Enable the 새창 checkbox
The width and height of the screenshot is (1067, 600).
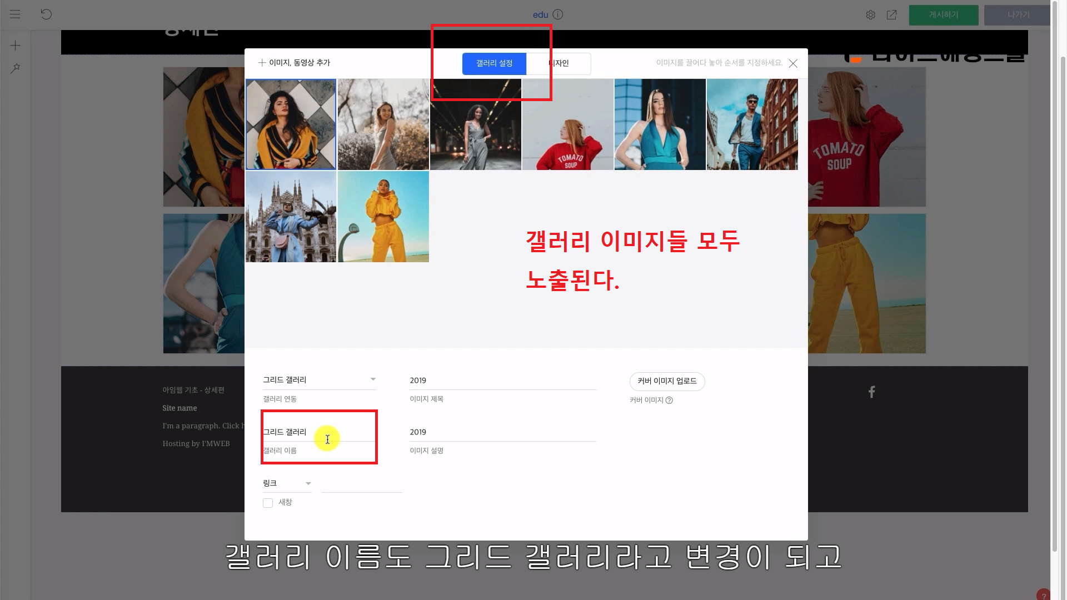coord(268,503)
